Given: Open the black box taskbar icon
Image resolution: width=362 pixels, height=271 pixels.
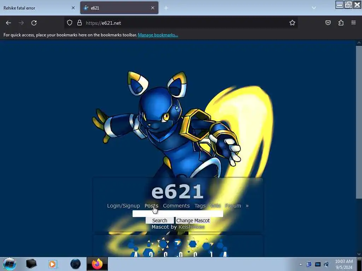Looking at the screenshot, I should pos(31,264).
